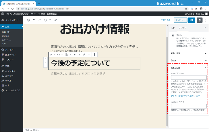Open 外観 menu
Screen dimensions: 209x132
point(11,66)
